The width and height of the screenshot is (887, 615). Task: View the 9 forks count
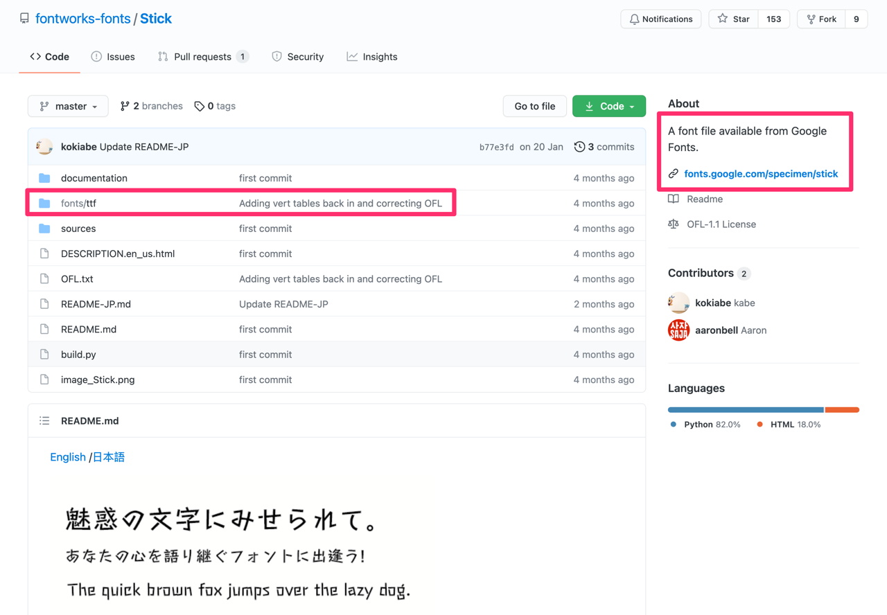coord(857,19)
